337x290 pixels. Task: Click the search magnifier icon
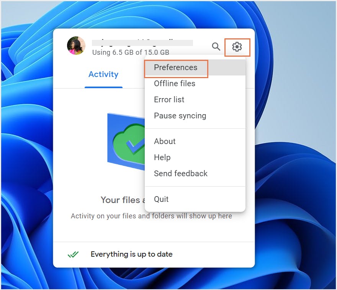click(x=216, y=46)
